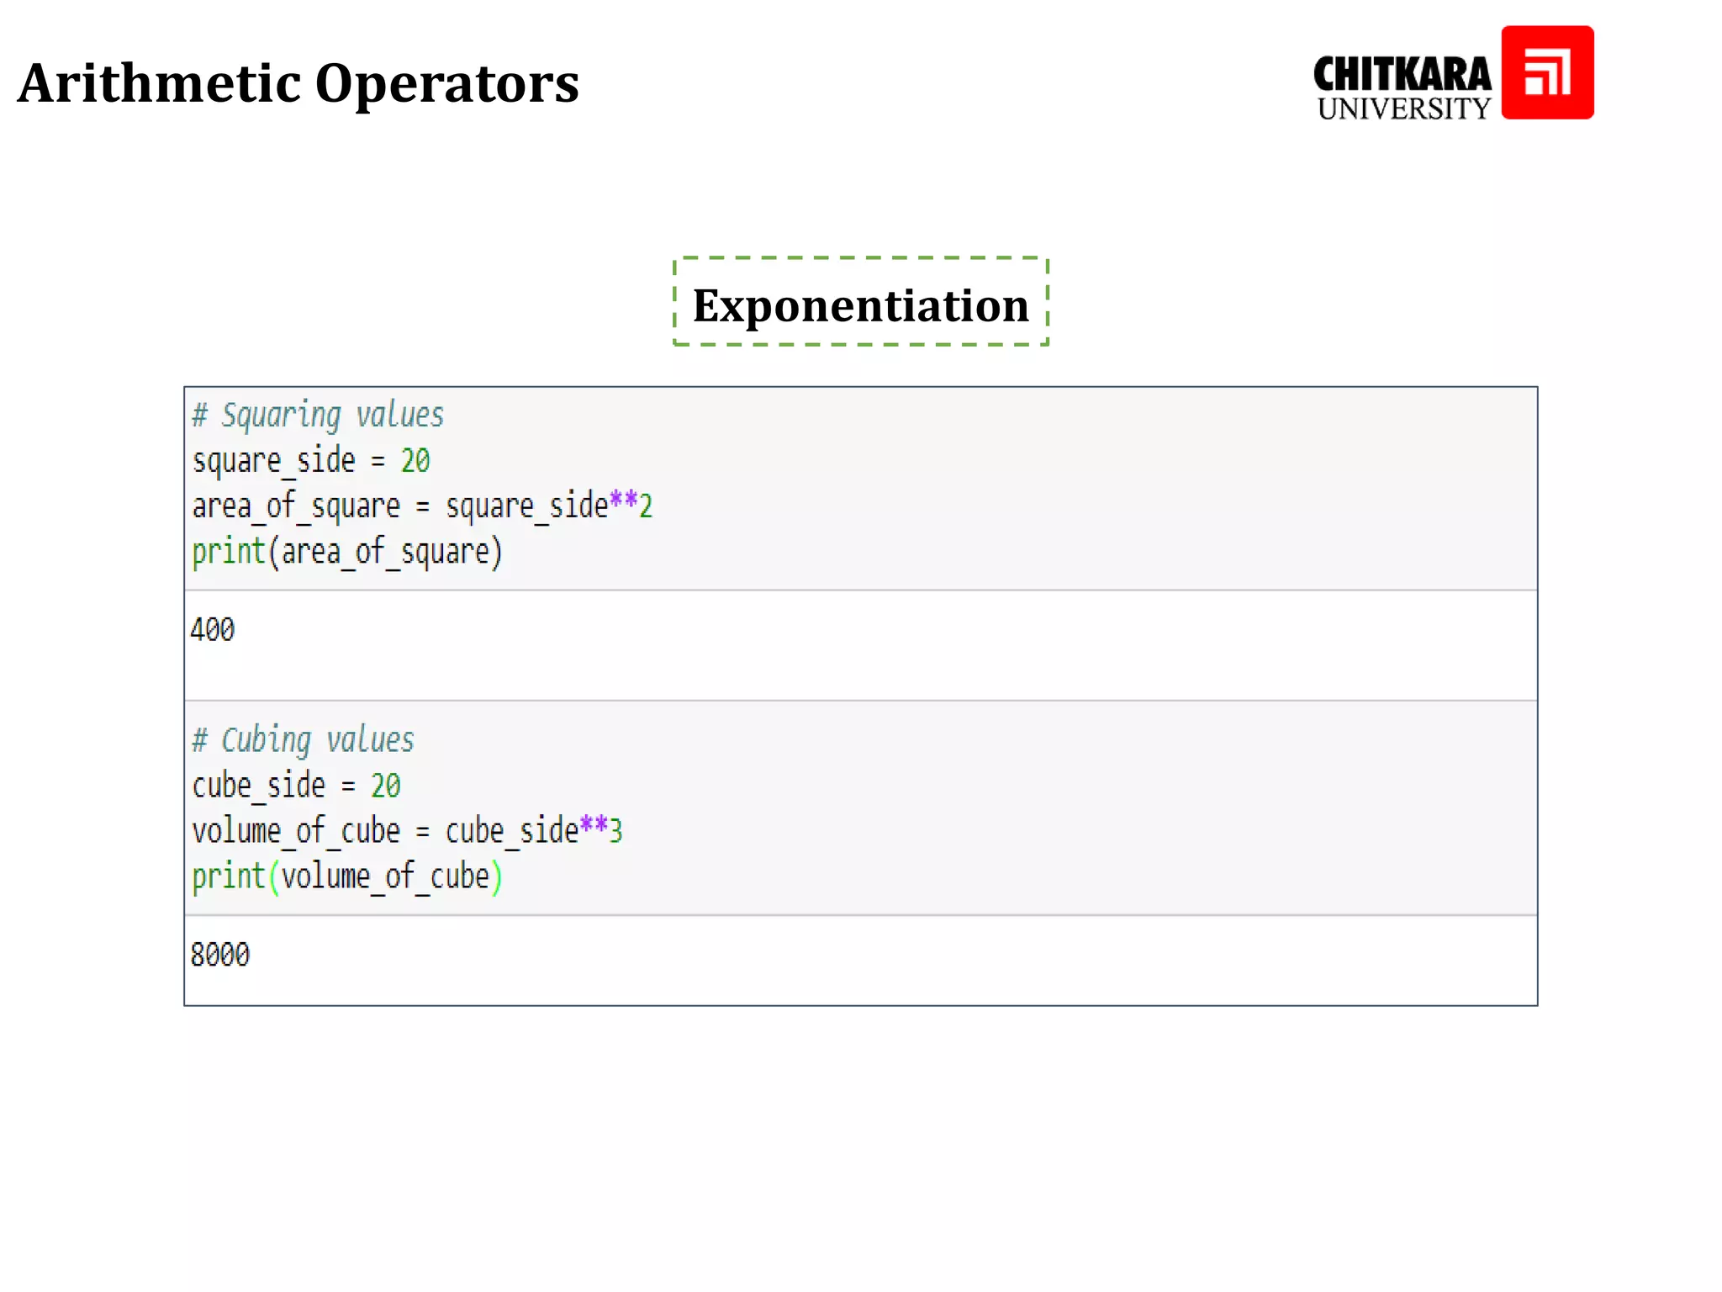Click the Chitkara University red logo icon
1722x1292 pixels.
point(1547,72)
